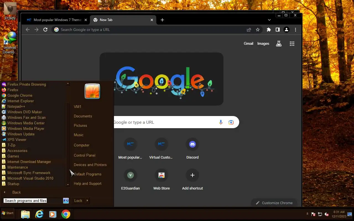The height and width of the screenshot is (221, 354).
Task: Click the user account picture in Start menu
Action: [92, 91]
